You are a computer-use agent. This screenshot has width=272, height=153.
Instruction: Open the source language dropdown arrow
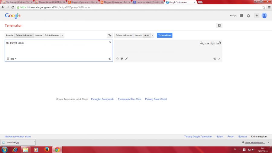point(62,35)
